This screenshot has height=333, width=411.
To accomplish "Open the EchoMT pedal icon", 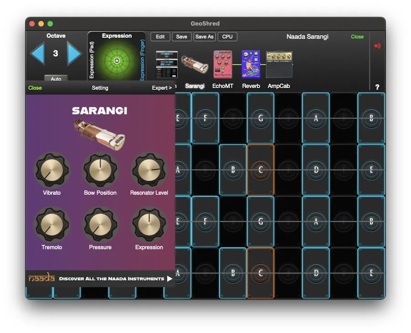I will coord(223,64).
